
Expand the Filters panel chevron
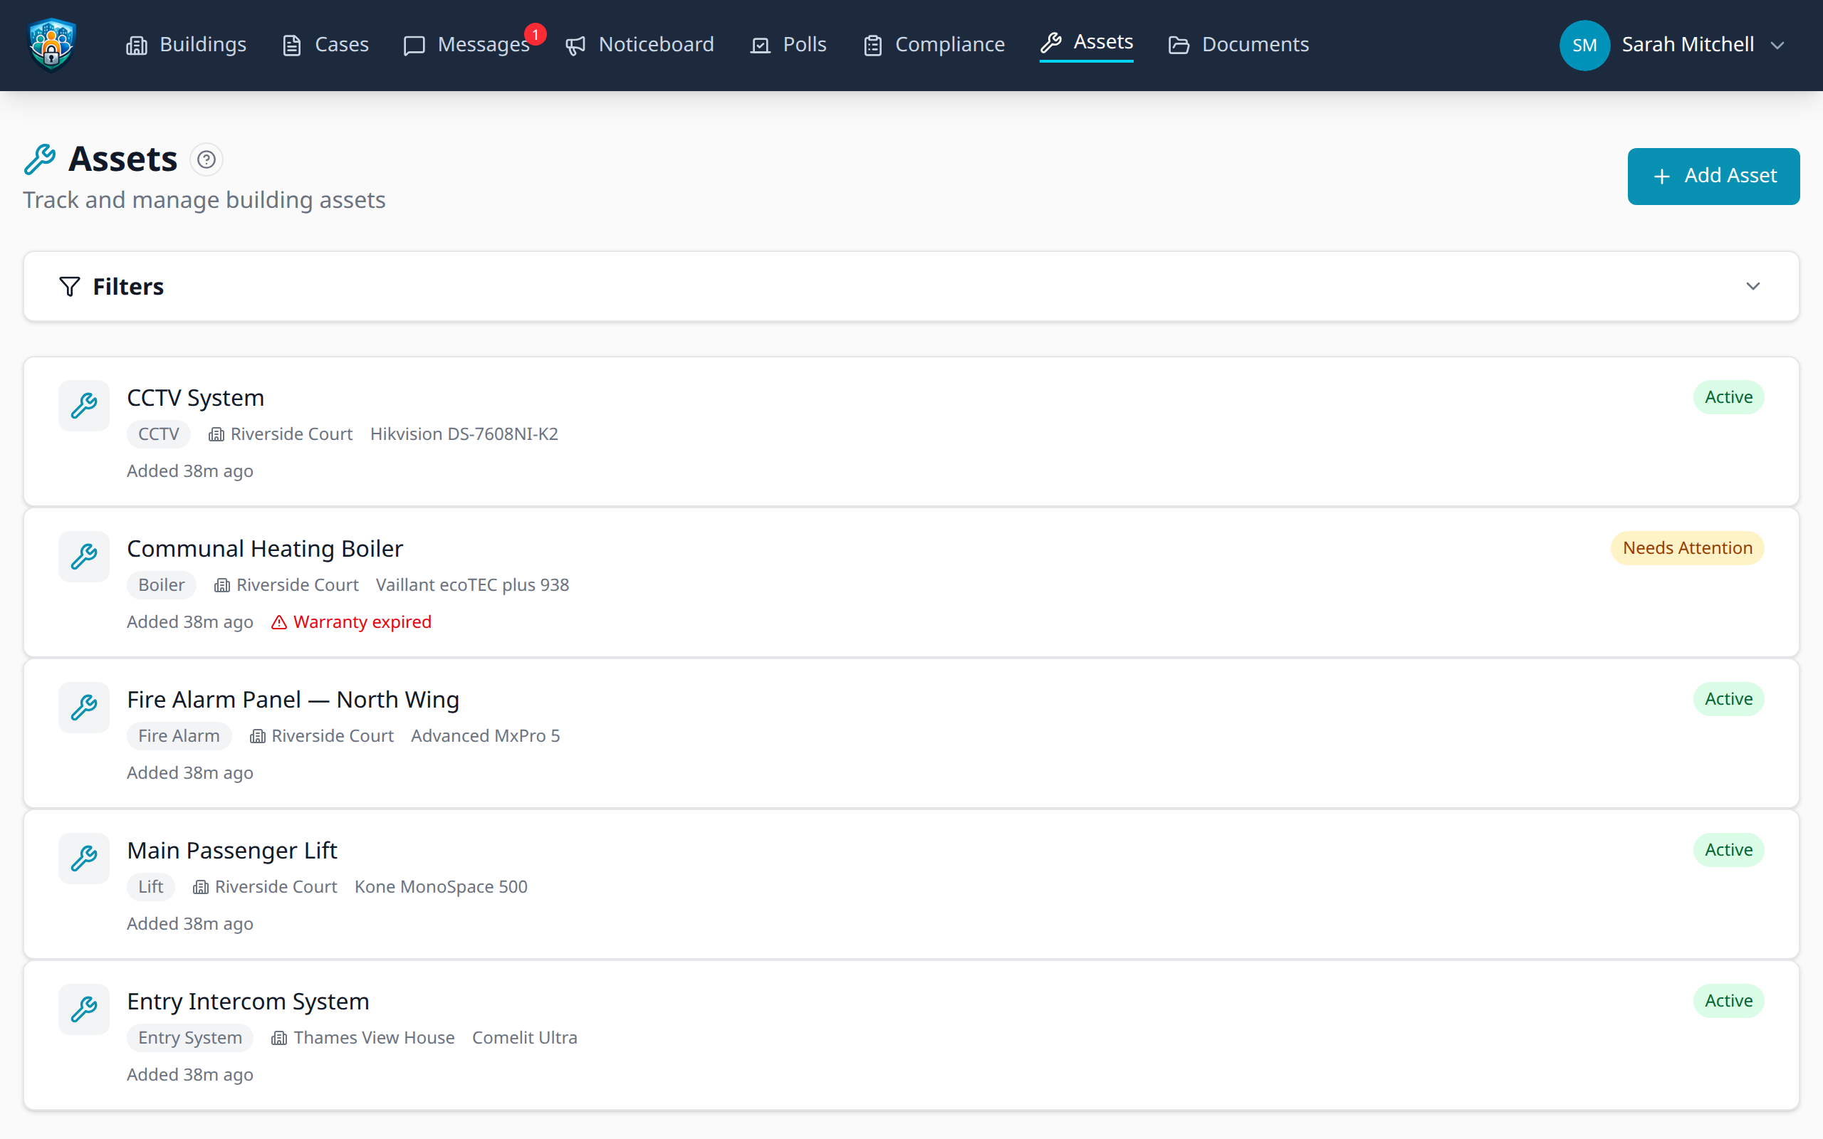1754,286
